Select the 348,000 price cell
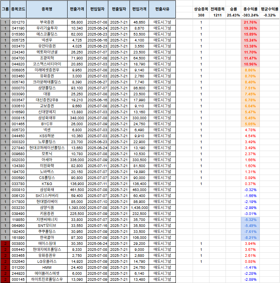The width and height of the screenshot is (280, 283). click(x=77, y=118)
